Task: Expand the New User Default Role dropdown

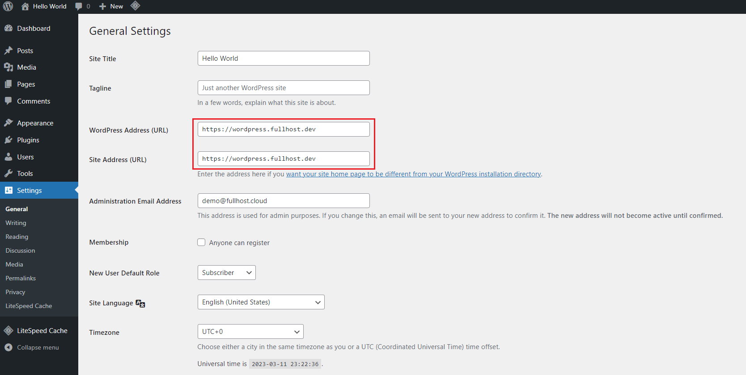Action: click(226, 273)
